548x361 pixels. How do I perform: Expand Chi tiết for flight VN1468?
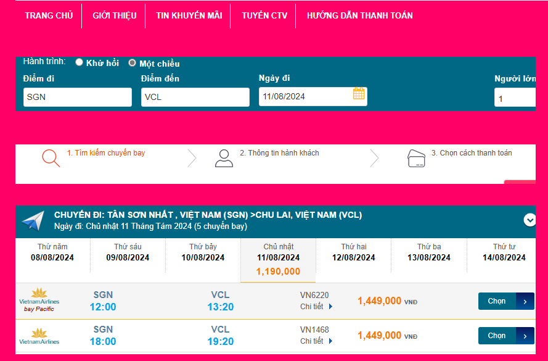click(316, 341)
